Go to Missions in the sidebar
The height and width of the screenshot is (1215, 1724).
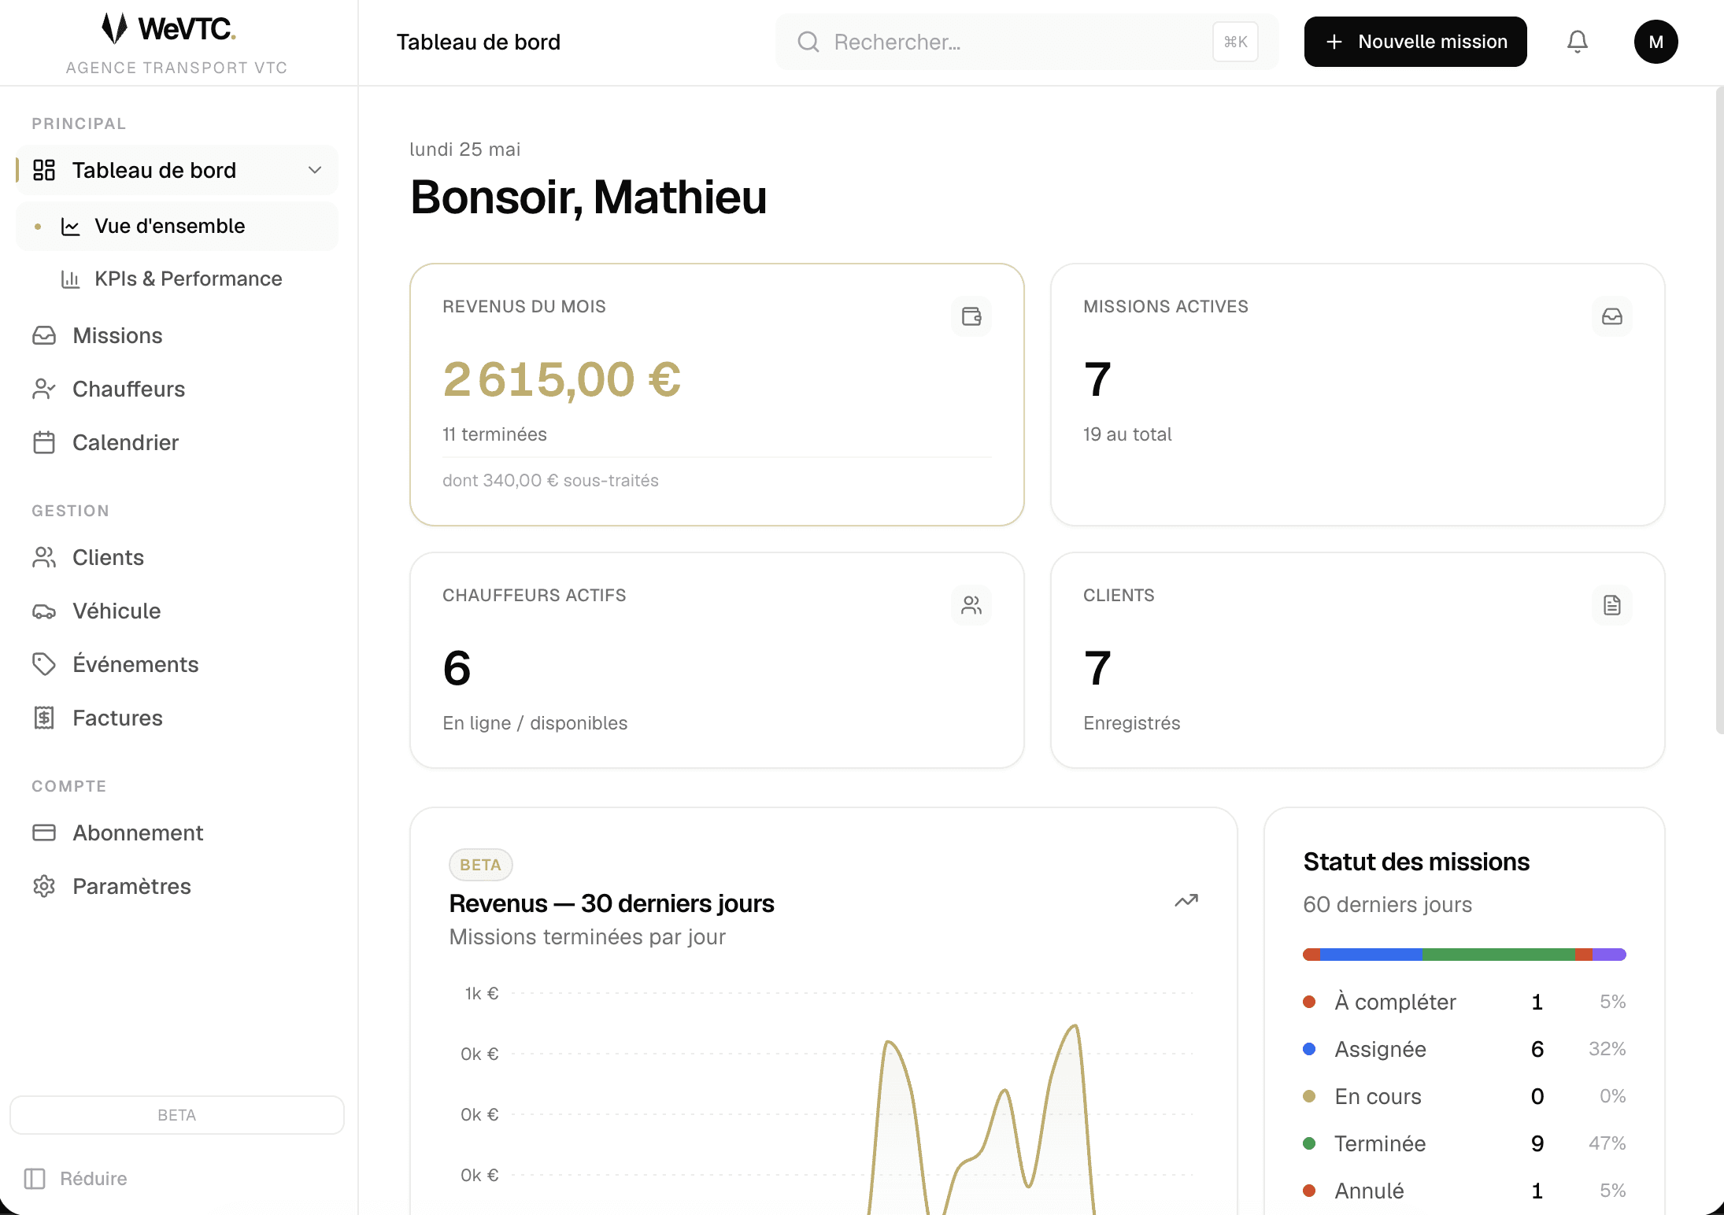pos(177,335)
